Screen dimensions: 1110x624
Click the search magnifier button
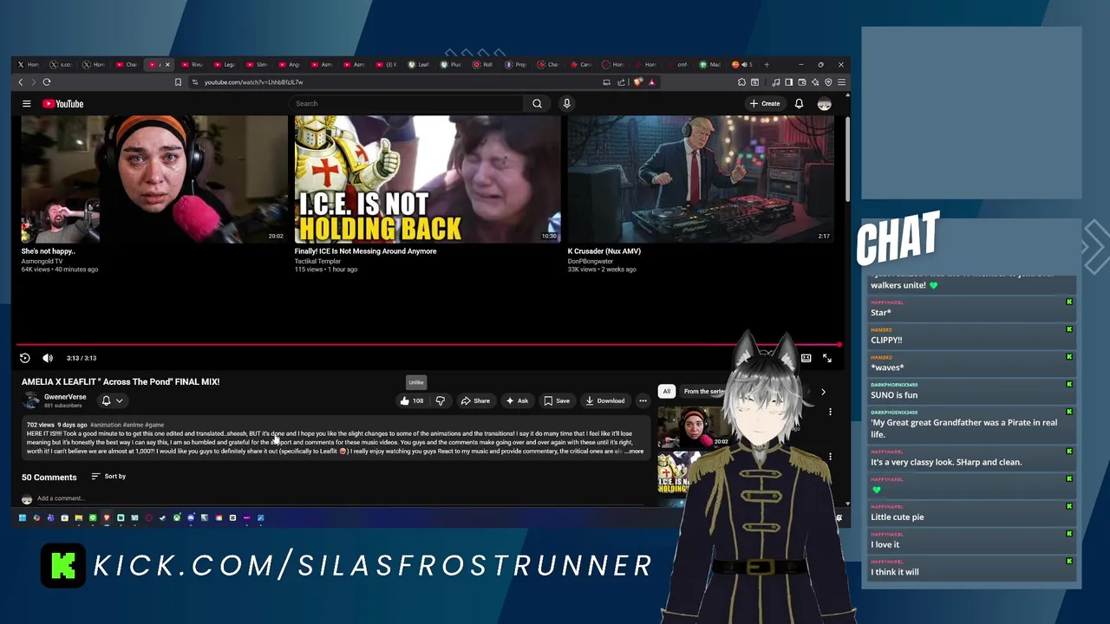(x=537, y=104)
